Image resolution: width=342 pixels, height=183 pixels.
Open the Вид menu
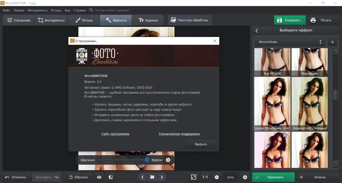[68, 10]
